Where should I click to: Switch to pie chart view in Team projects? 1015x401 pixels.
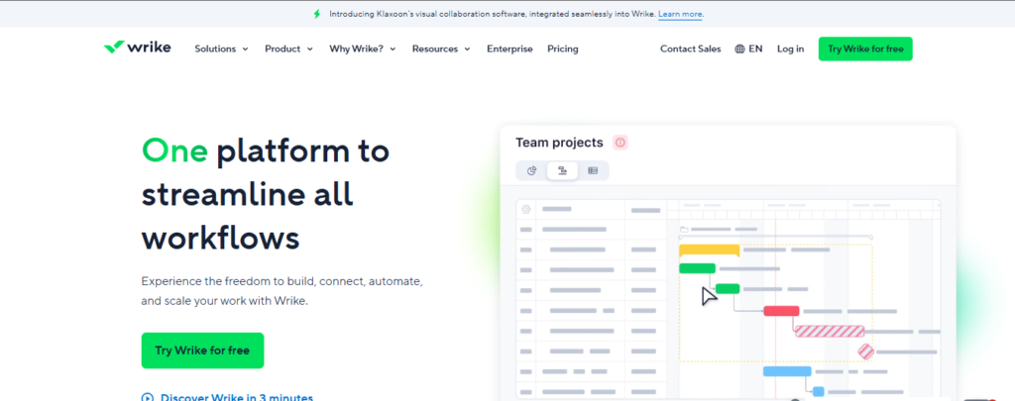[532, 170]
